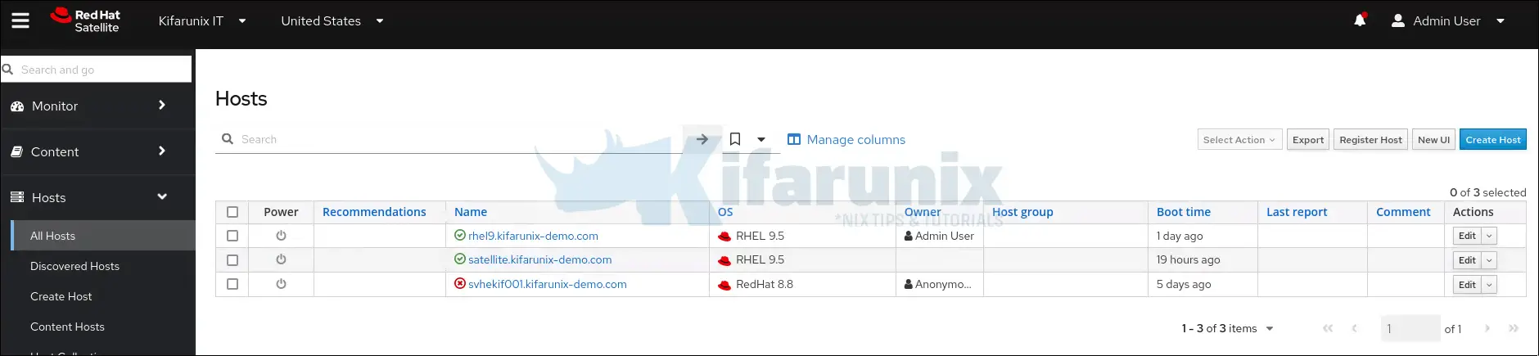Click power icon for svhekif001.kifarunix-demo.com
Image resolution: width=1539 pixels, height=356 pixels.
point(281,284)
